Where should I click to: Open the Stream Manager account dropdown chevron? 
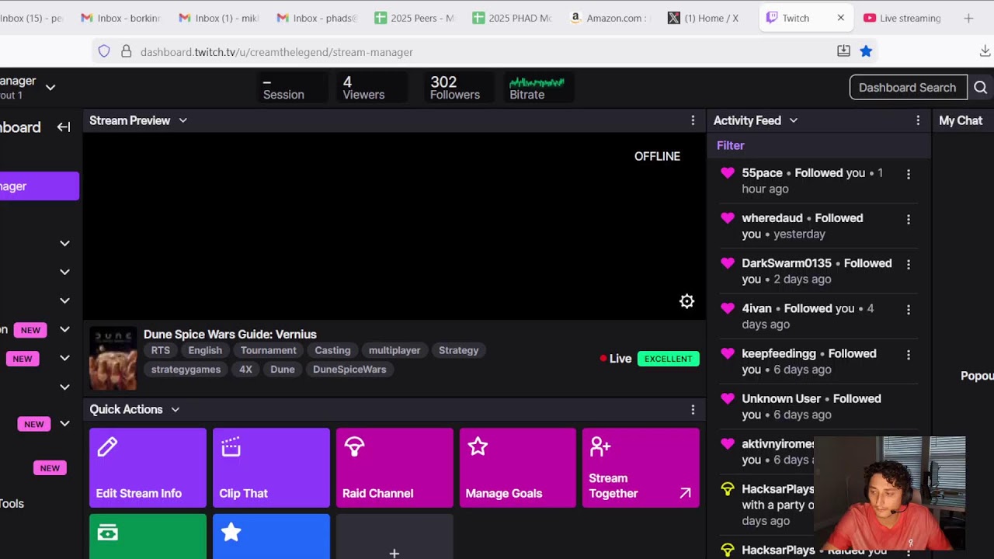pos(50,88)
